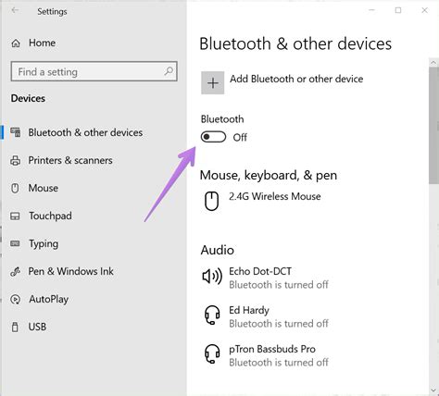Click the pTron Bassbuds Pro headset icon
The height and width of the screenshot is (396, 439).
(x=212, y=353)
